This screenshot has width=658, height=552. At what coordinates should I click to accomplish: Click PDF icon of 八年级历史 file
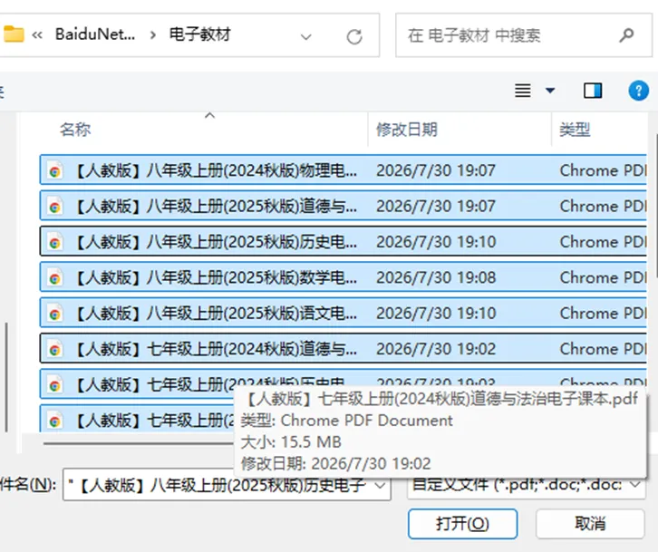54,241
